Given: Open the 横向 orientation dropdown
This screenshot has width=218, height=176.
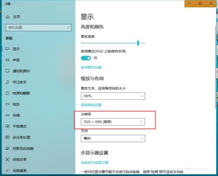Looking at the screenshot, I should [x=113, y=138].
